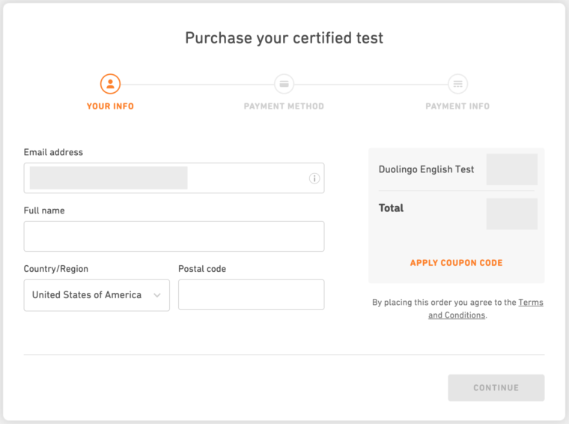Screen dimensions: 569x424
Task: Click the Duolingo English Test line item
Action: pos(427,169)
